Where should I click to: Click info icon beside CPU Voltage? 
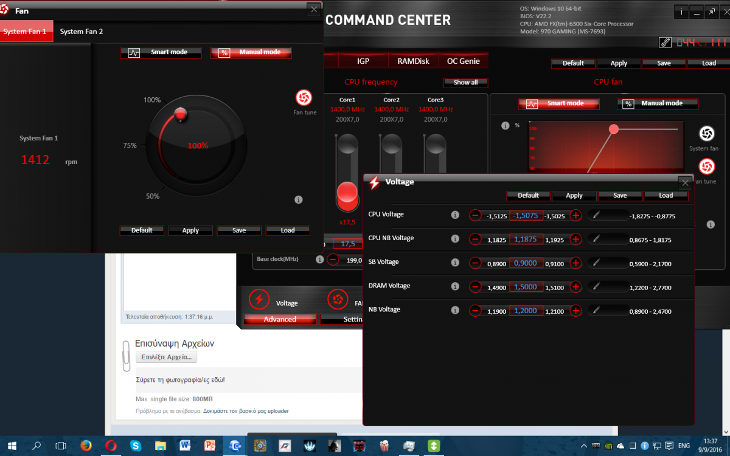454,215
